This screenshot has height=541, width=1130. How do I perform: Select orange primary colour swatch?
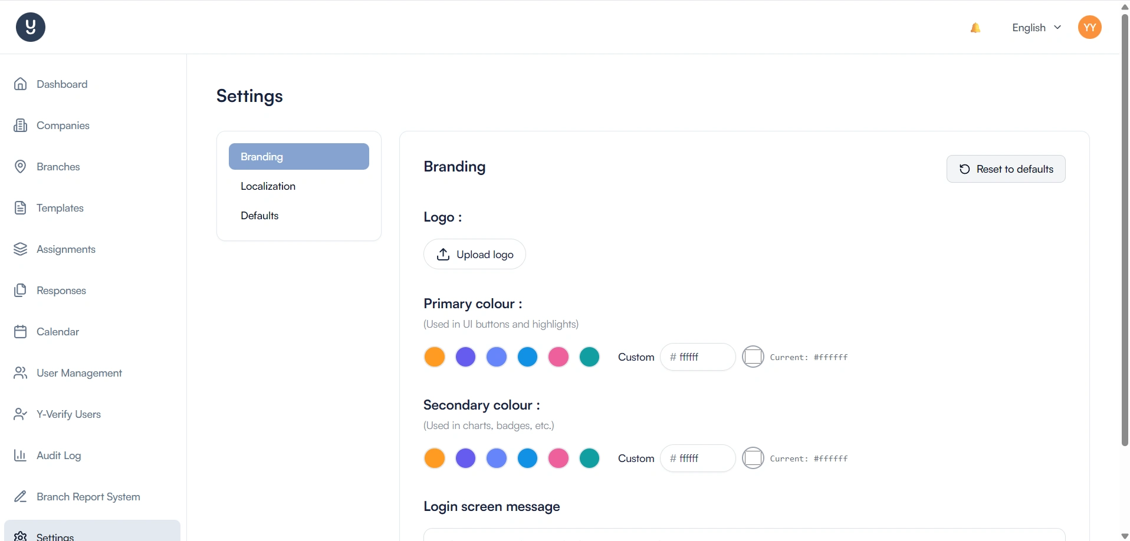click(x=435, y=357)
